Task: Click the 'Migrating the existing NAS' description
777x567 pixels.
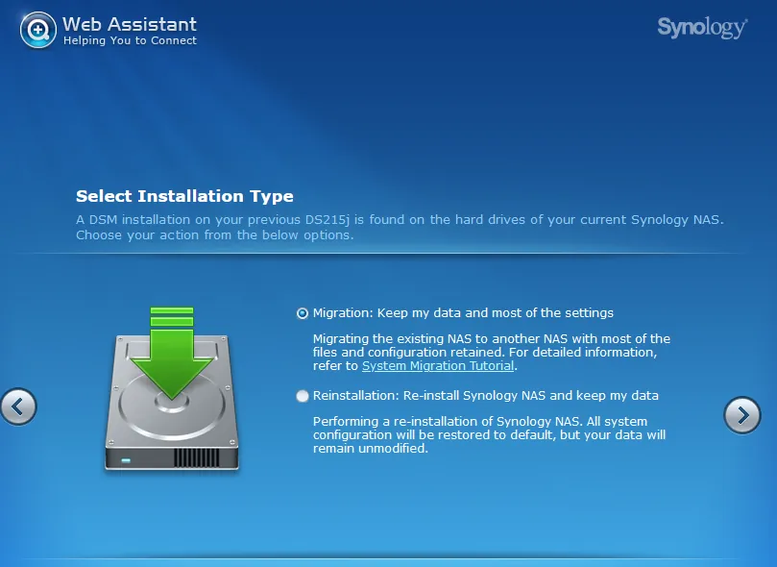Action: point(492,353)
